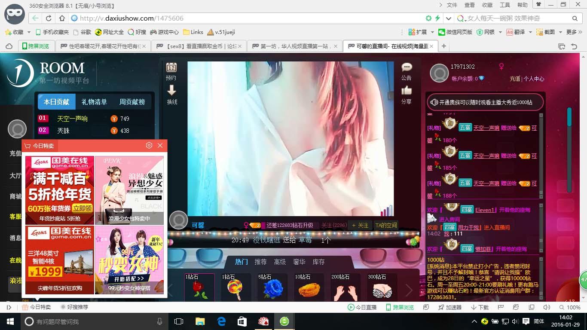The width and height of the screenshot is (587, 330).
Task: Show hidden system tray icons
Action: [474, 321]
